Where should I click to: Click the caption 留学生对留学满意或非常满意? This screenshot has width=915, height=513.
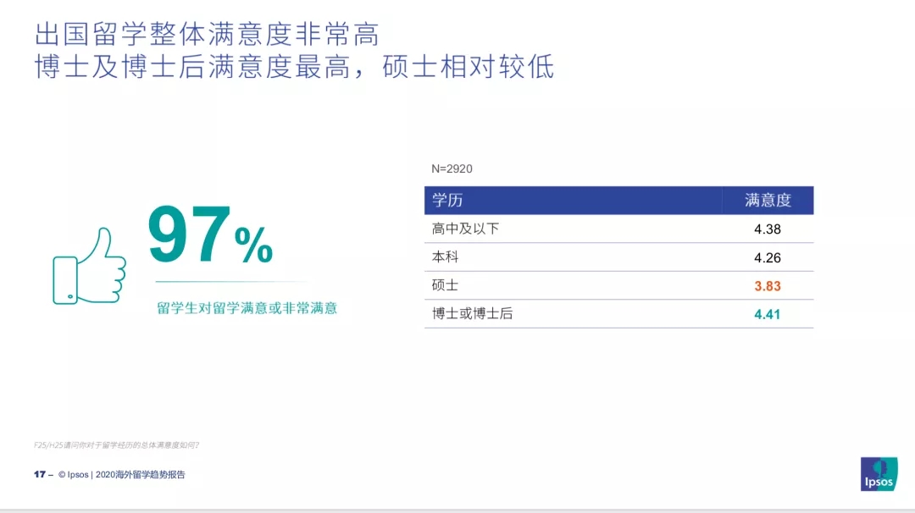click(247, 308)
